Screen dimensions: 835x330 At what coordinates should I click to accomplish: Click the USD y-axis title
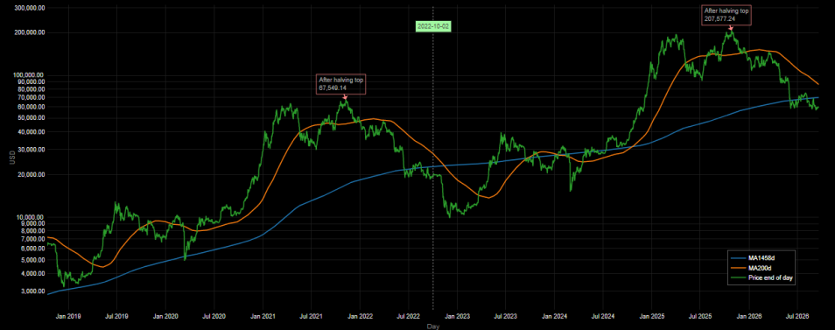pos(13,158)
